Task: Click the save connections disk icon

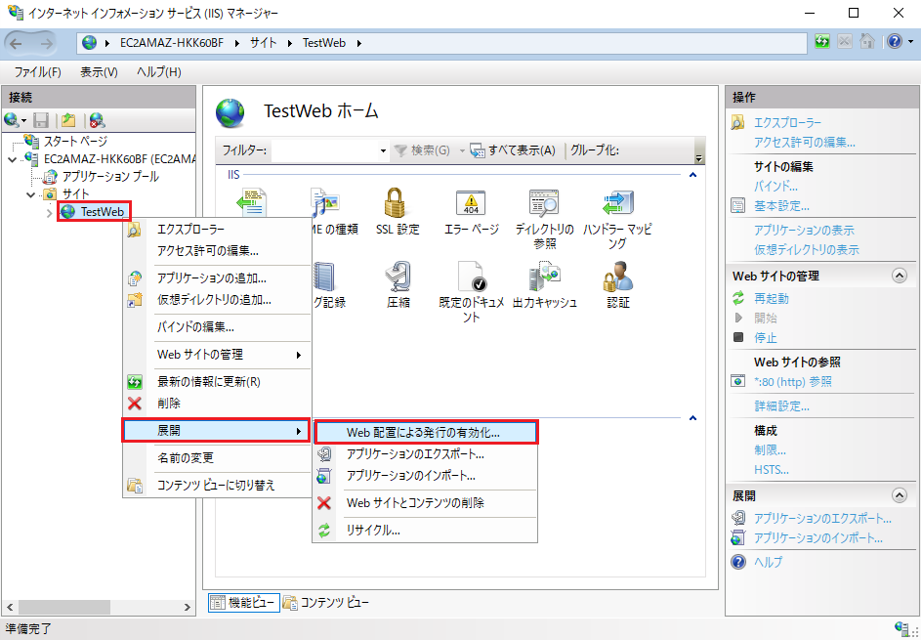Action: (40, 120)
